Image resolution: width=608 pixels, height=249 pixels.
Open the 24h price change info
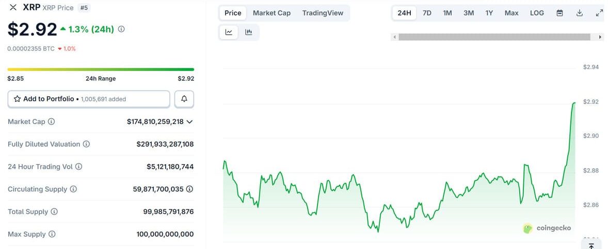pos(121,29)
